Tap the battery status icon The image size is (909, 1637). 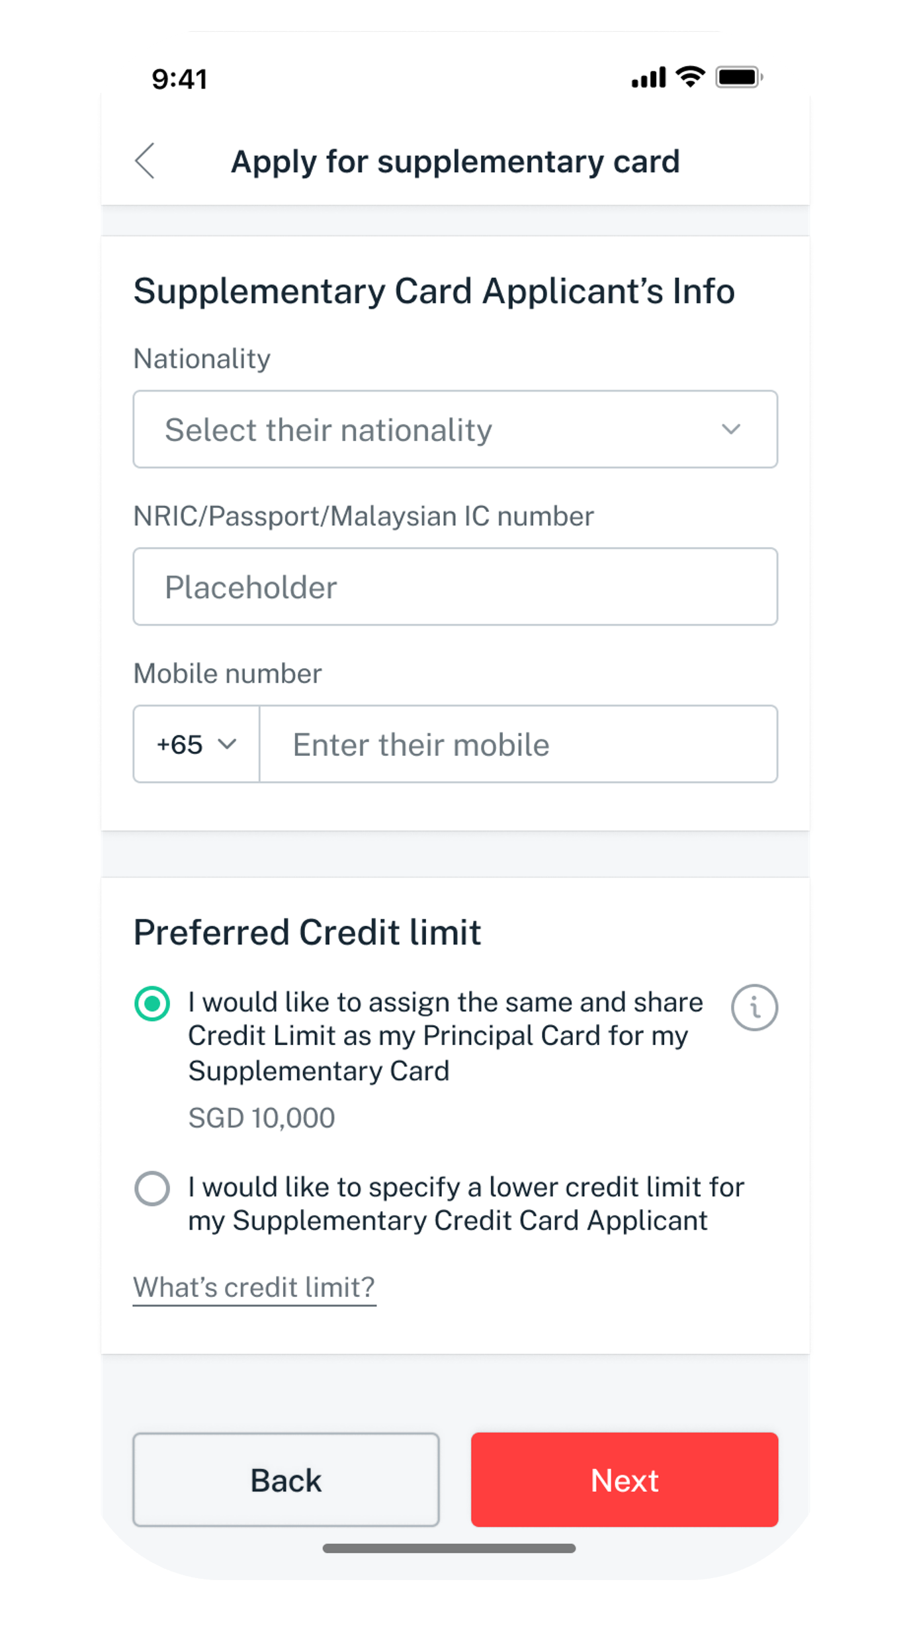(738, 77)
